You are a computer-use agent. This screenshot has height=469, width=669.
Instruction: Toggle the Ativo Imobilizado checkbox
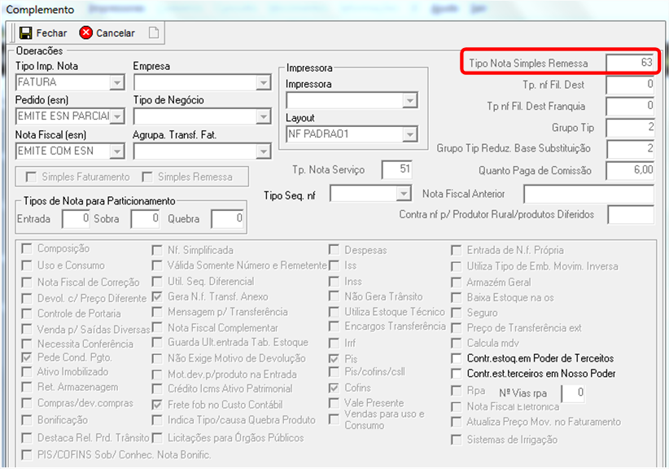[x=27, y=372]
